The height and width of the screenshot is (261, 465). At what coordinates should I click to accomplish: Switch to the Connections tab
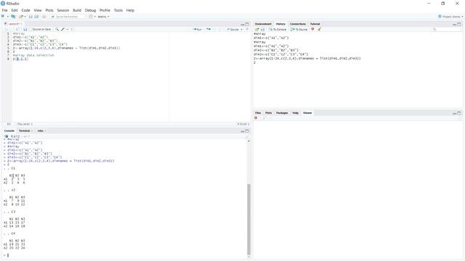(x=298, y=24)
